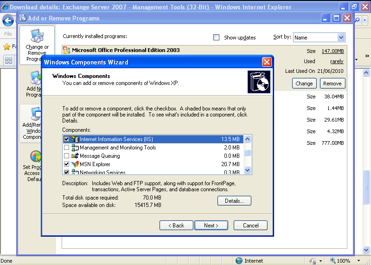Viewport: 371px width, 265px height.
Task: Open the File menu in Internet Explorer
Action: (8, 34)
